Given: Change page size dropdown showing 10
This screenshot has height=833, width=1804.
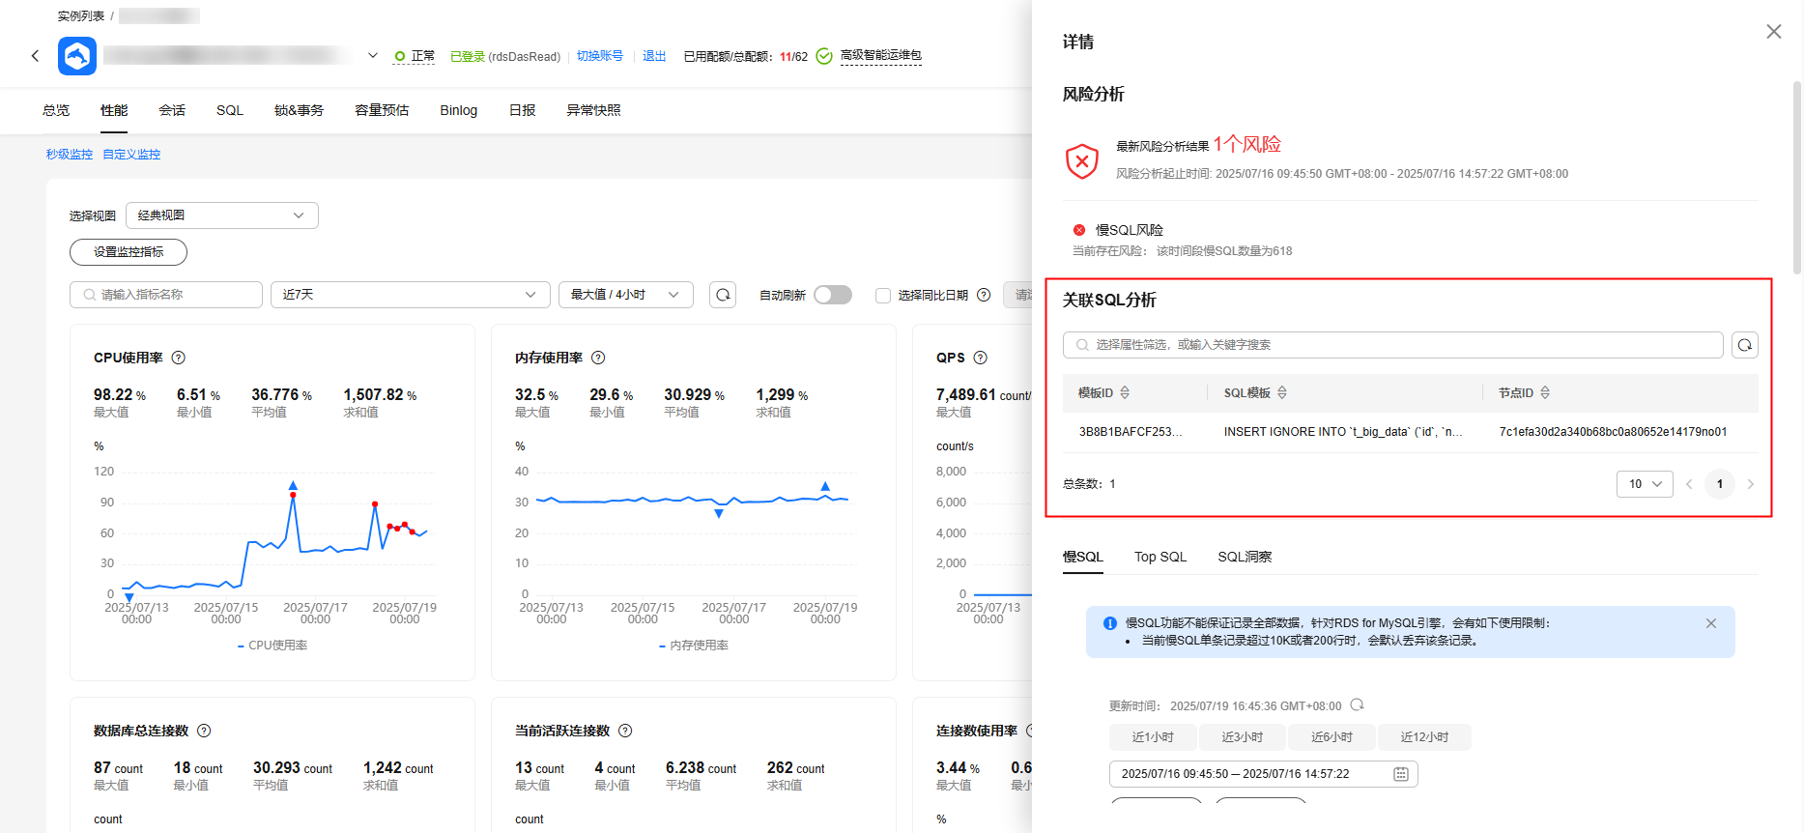Looking at the screenshot, I should coord(1645,484).
